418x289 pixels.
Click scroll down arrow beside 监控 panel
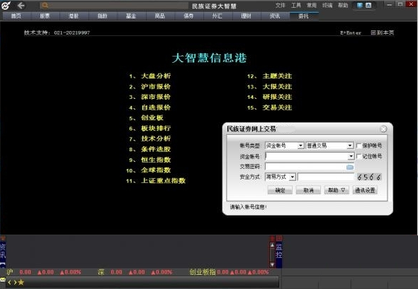[272, 265]
